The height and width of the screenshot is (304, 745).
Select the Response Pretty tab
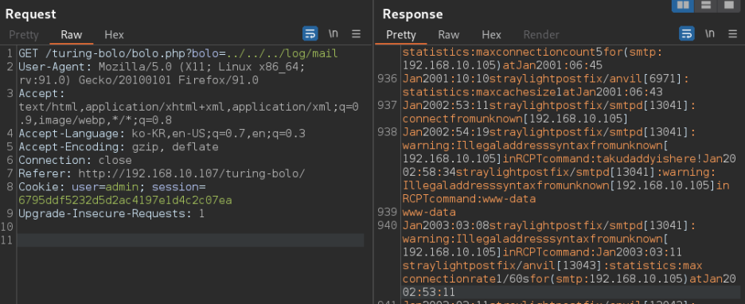[x=401, y=35]
